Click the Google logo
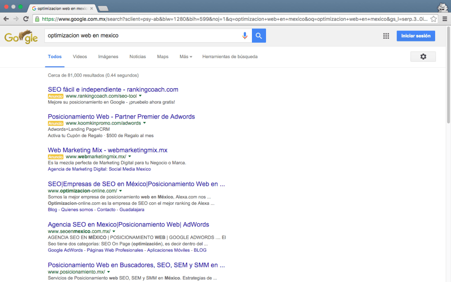451x282 pixels. coord(21,37)
